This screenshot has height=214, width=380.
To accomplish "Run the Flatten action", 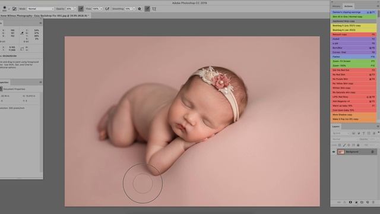I will pyautogui.click(x=353, y=57).
